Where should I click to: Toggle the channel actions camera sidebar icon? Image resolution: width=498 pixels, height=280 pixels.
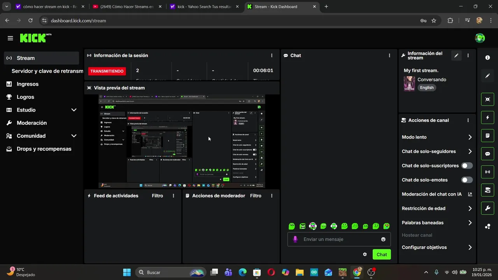pyautogui.click(x=487, y=190)
